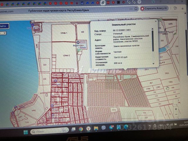Click the 704151.63 руб cadastral value
Image resolution: width=188 pixels, height=141 pixels.
point(120,57)
